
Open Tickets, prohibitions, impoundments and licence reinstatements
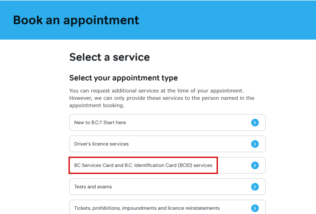[x=167, y=207]
